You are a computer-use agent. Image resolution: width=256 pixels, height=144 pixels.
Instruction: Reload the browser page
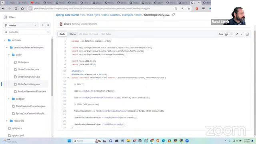(16, 8)
